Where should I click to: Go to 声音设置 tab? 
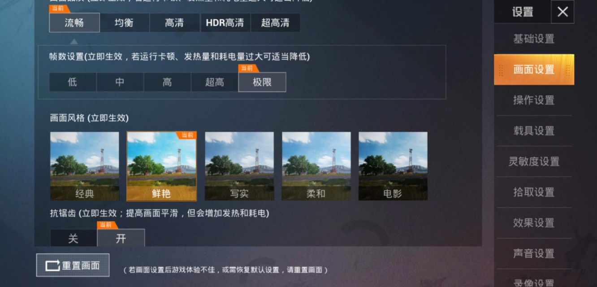pyautogui.click(x=534, y=253)
